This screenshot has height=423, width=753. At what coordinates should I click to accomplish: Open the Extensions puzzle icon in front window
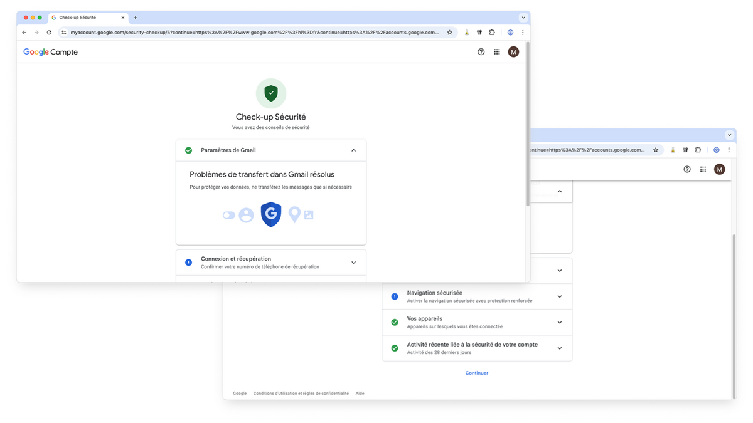pos(492,33)
